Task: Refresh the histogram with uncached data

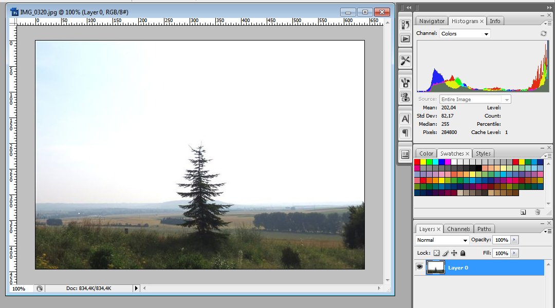Action: [x=543, y=33]
